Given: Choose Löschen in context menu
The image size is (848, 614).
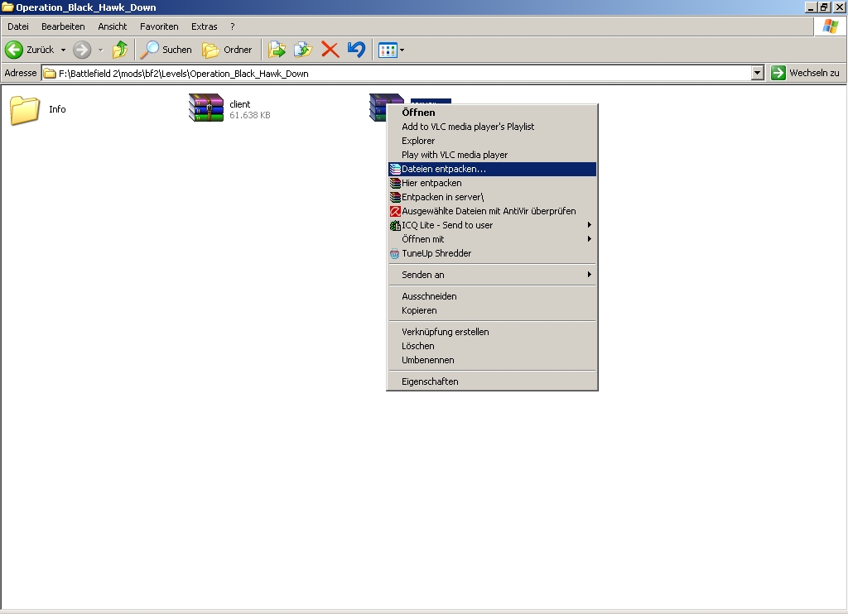Looking at the screenshot, I should pos(492,346).
